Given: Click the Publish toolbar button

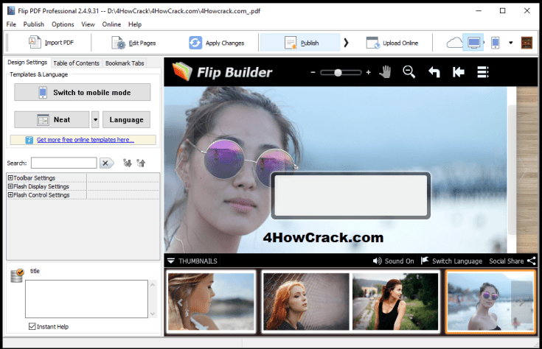Looking at the screenshot, I should (x=300, y=43).
